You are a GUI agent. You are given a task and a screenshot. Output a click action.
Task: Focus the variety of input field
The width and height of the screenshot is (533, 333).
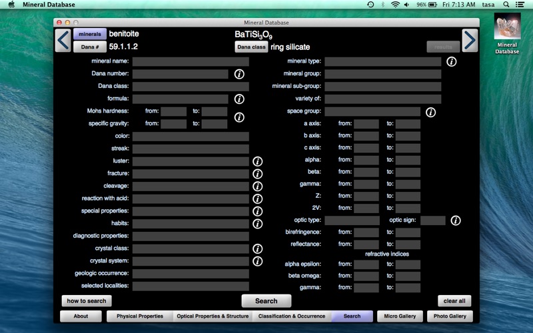pos(382,99)
